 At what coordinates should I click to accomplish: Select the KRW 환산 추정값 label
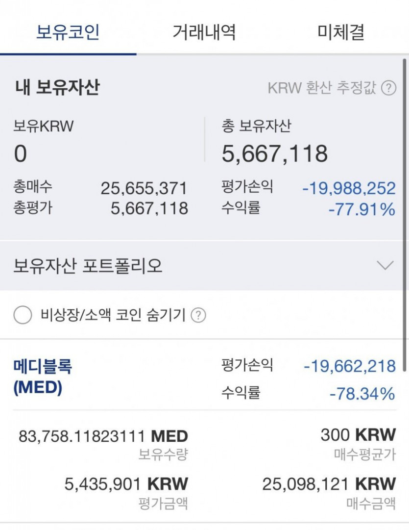(x=322, y=88)
